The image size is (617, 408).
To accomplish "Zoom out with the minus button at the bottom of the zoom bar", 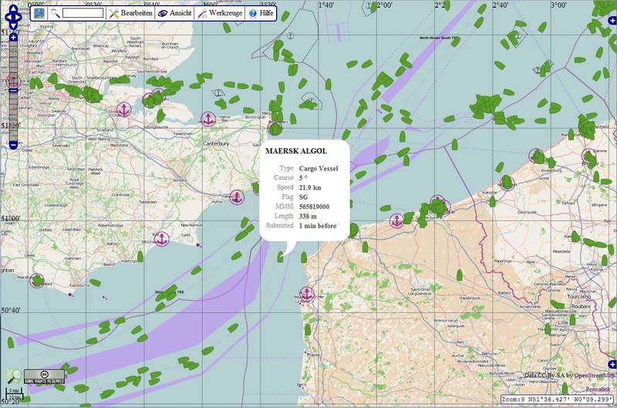I will coord(13,145).
